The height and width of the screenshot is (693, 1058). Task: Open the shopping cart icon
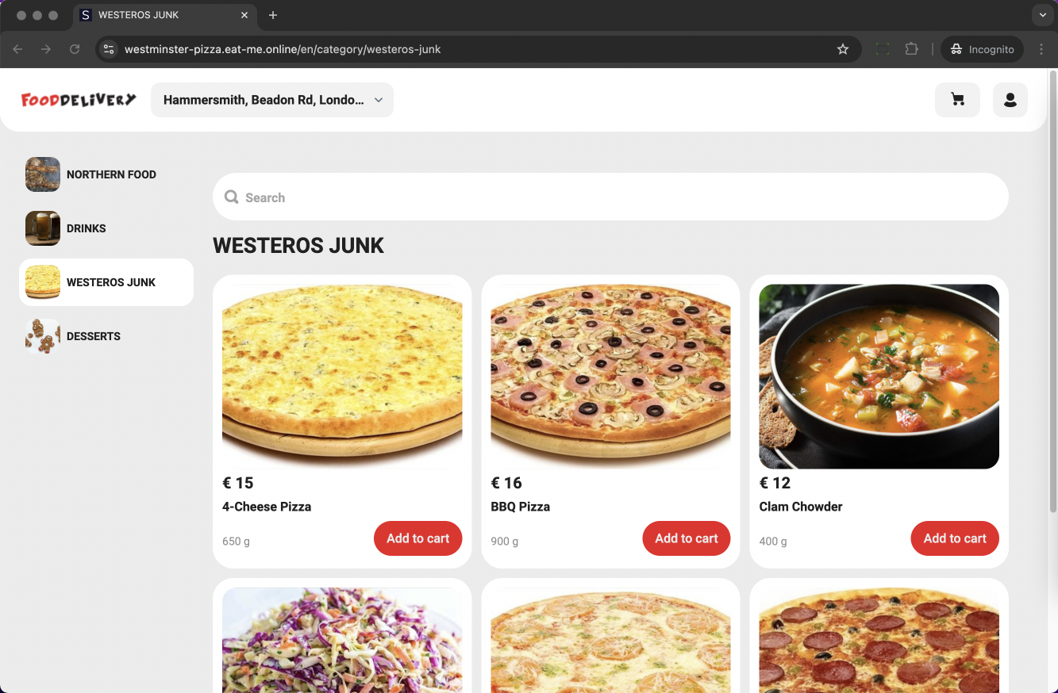957,100
